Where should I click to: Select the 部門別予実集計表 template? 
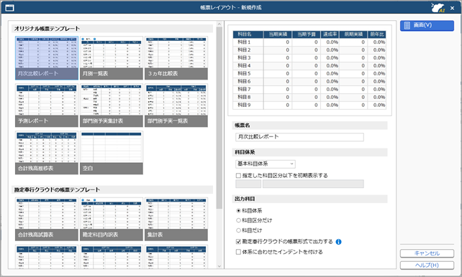pyautogui.click(x=112, y=105)
